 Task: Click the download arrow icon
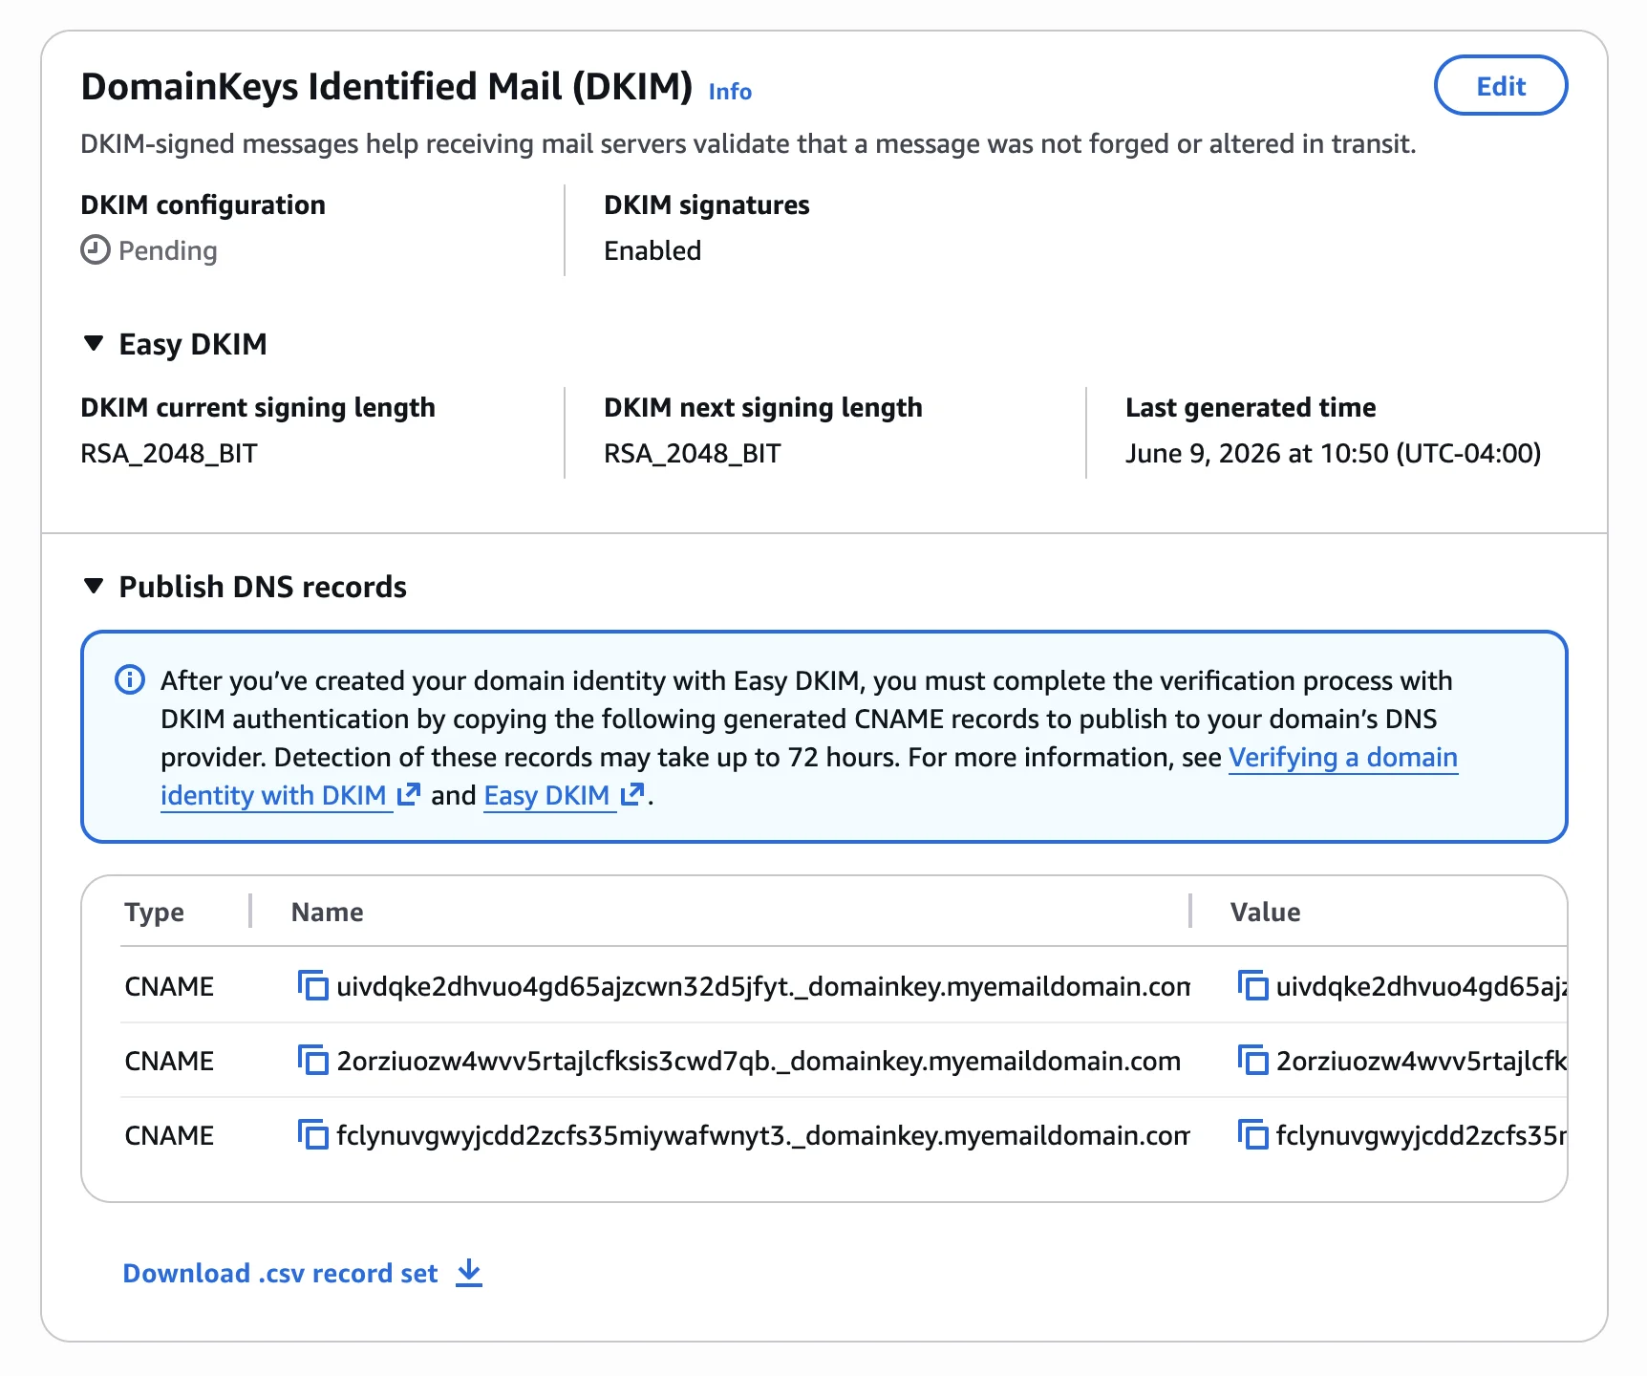click(x=469, y=1273)
